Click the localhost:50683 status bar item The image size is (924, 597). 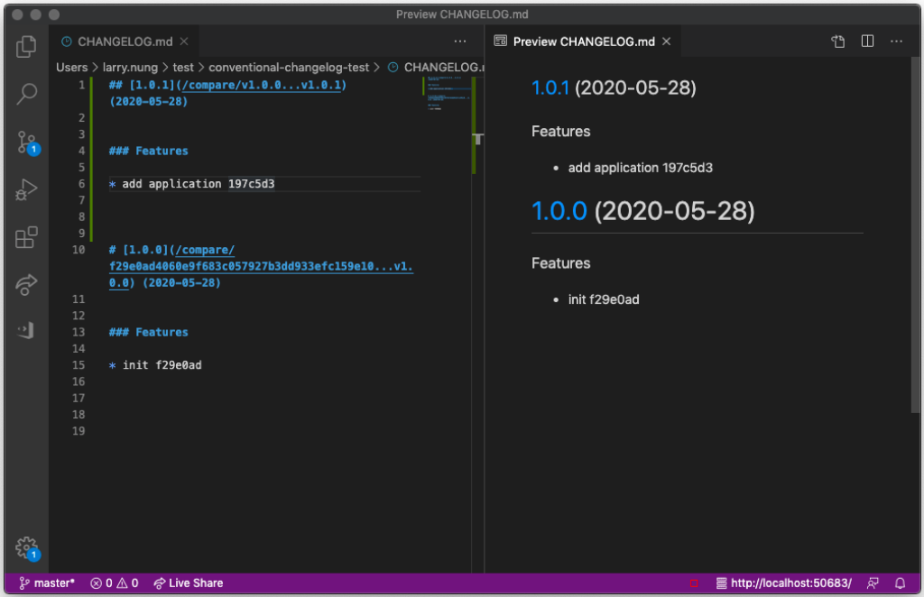point(784,583)
